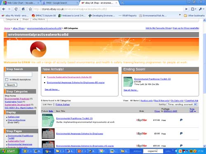The width and height of the screenshot is (206, 154).
Task: Click the Gallery view display link
Action: tap(14, 117)
